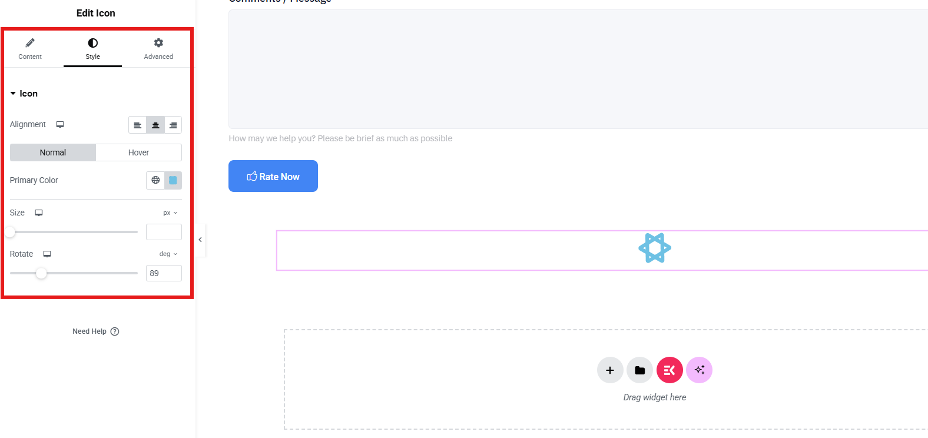Click the pink ElementsKit icon
928x438 pixels.
click(670, 370)
